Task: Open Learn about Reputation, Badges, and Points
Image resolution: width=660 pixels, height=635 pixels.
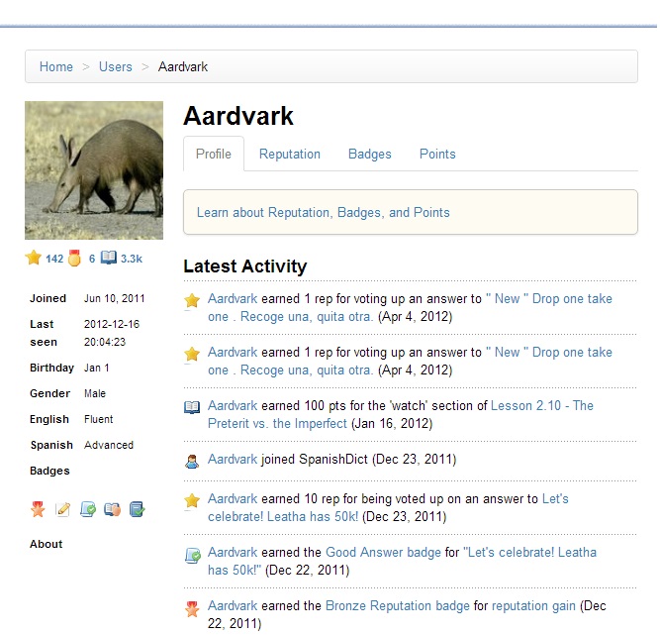Action: coord(323,213)
